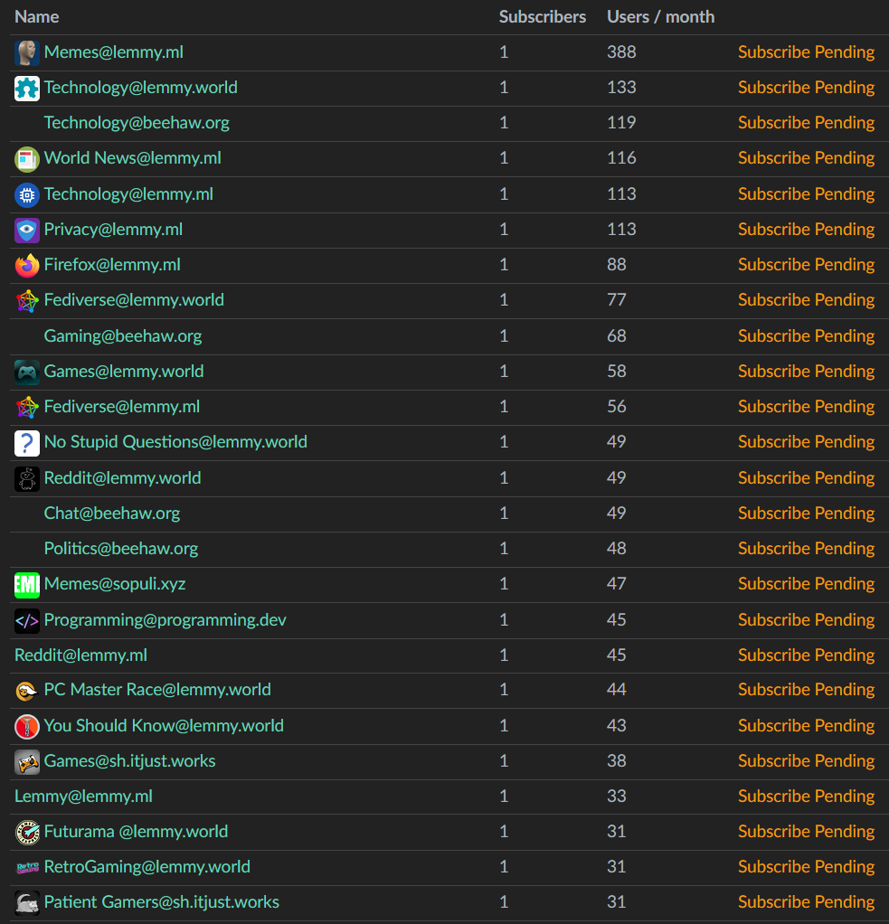Viewport: 889px width, 924px height.
Task: Click the Firefox@lemmy.ml Firefox logo icon
Action: [x=27, y=266]
